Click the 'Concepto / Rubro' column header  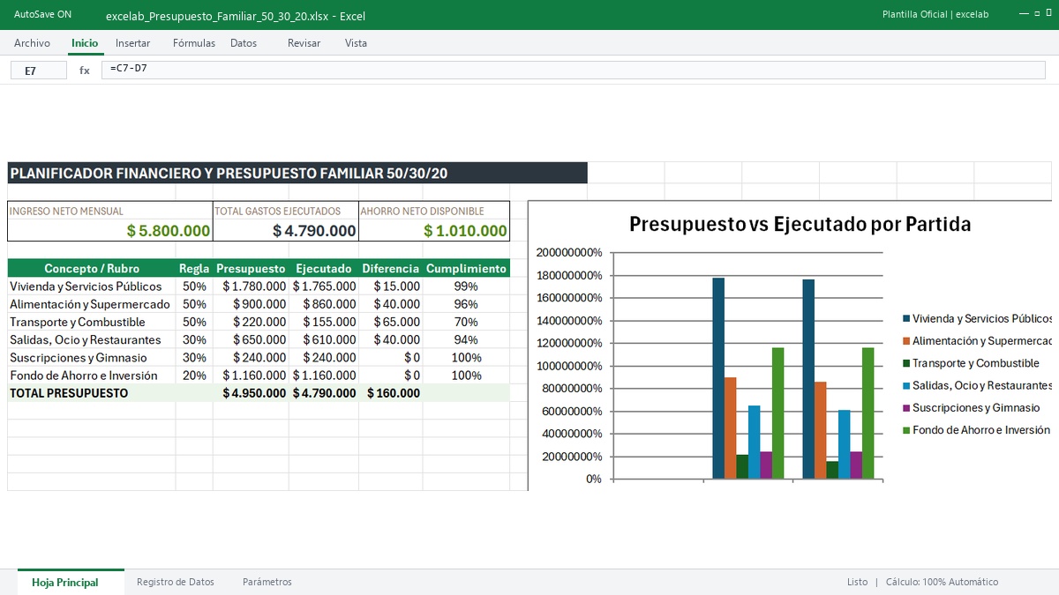[92, 269]
